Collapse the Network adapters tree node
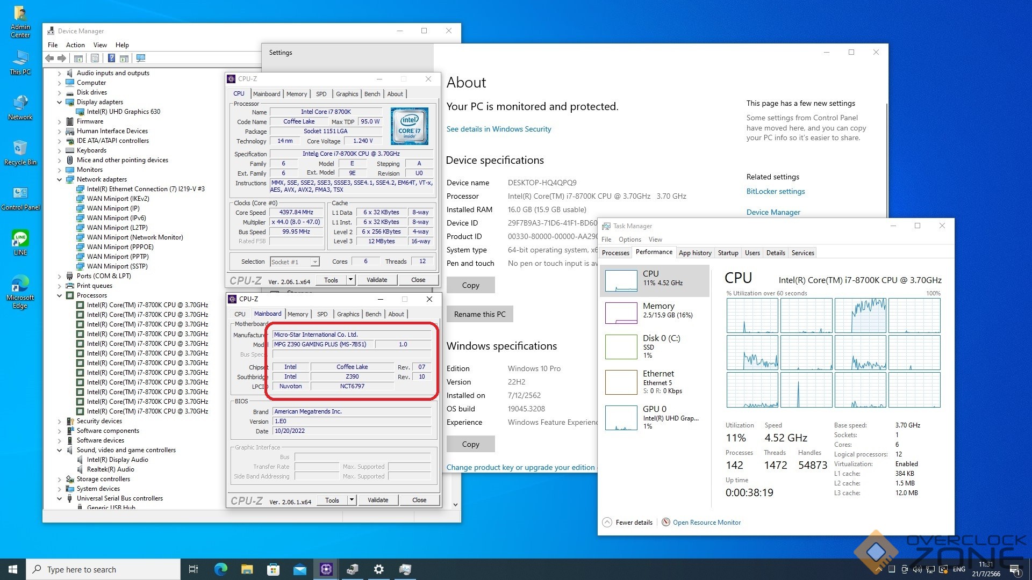 60,179
